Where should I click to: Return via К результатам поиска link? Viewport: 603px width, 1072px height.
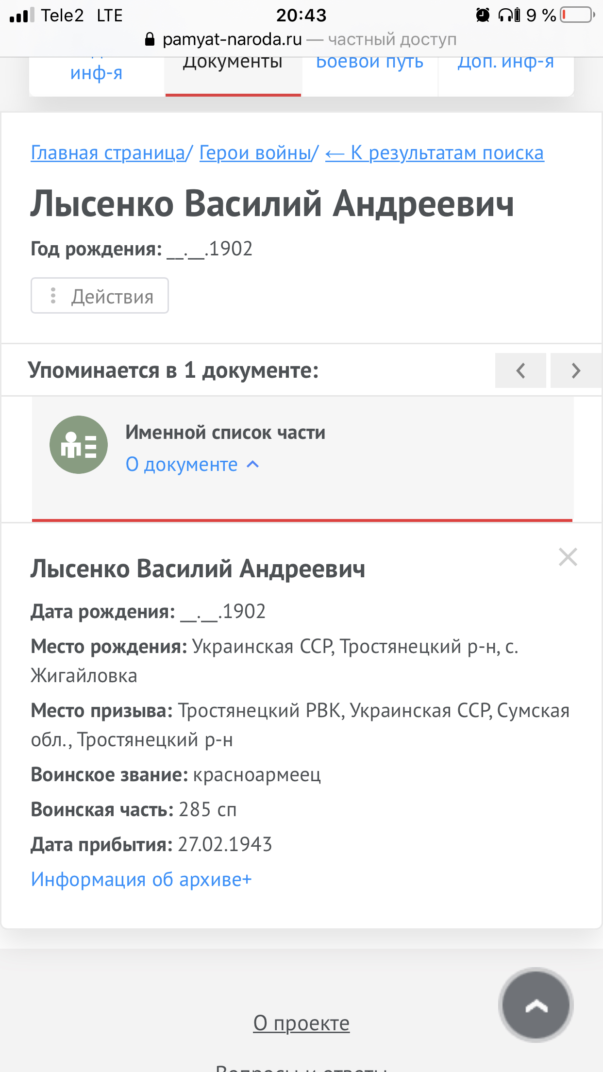coord(435,153)
